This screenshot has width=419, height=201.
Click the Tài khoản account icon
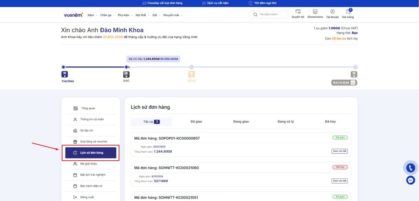point(332,12)
